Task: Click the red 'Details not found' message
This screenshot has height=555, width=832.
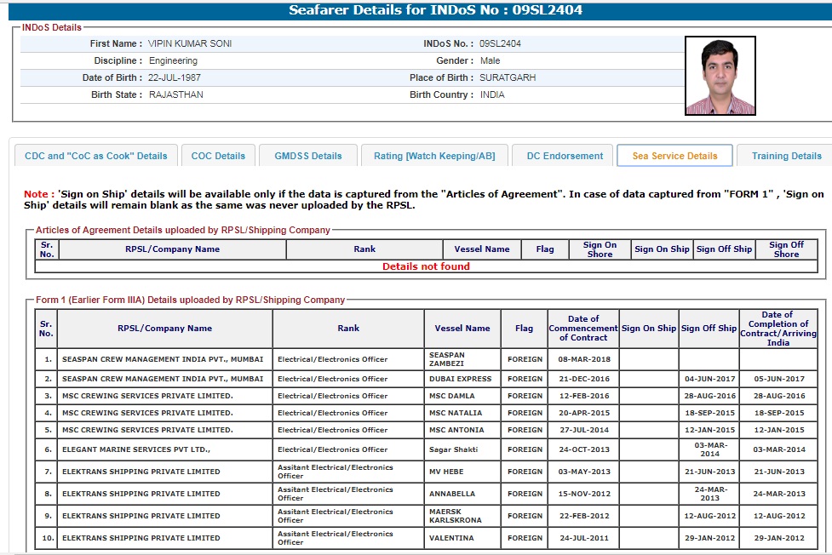Action: tap(426, 266)
